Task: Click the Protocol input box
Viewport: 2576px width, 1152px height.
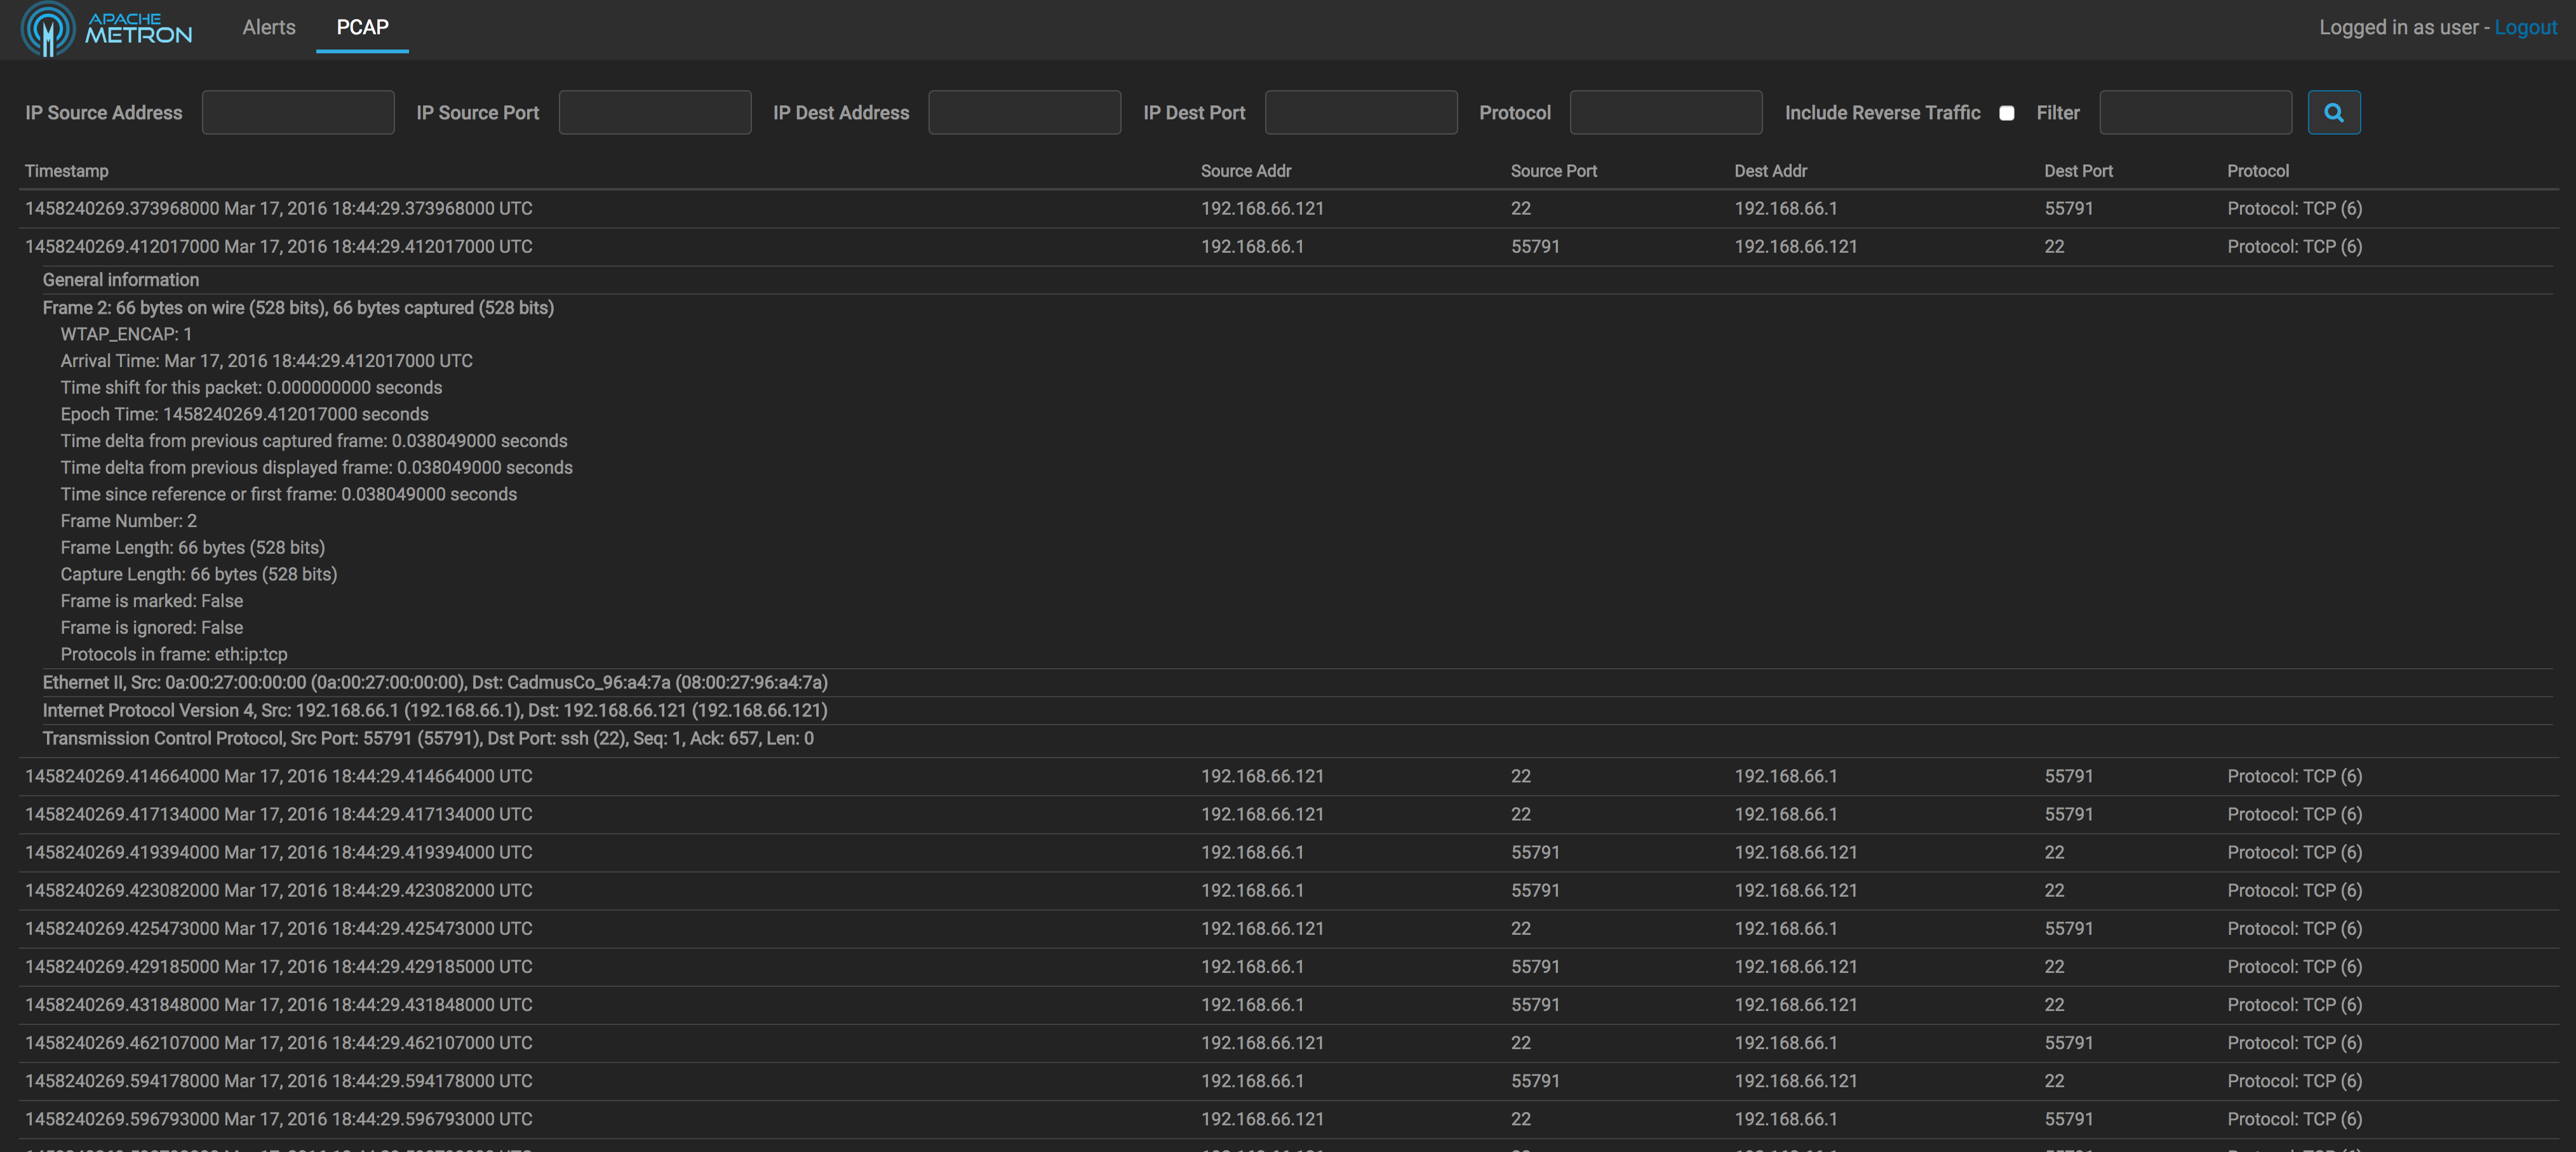Action: tap(1665, 113)
